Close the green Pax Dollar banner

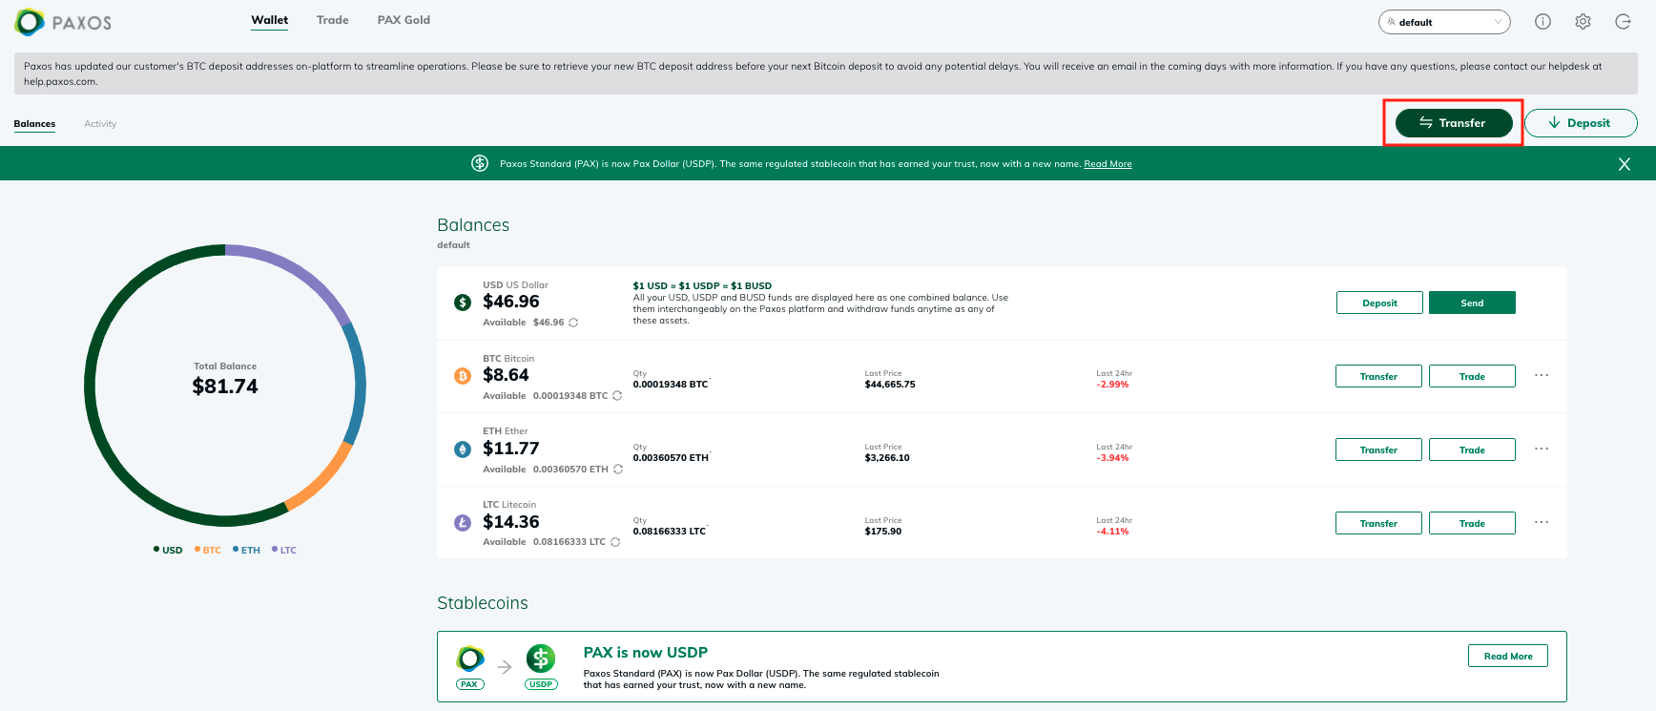coord(1625,164)
